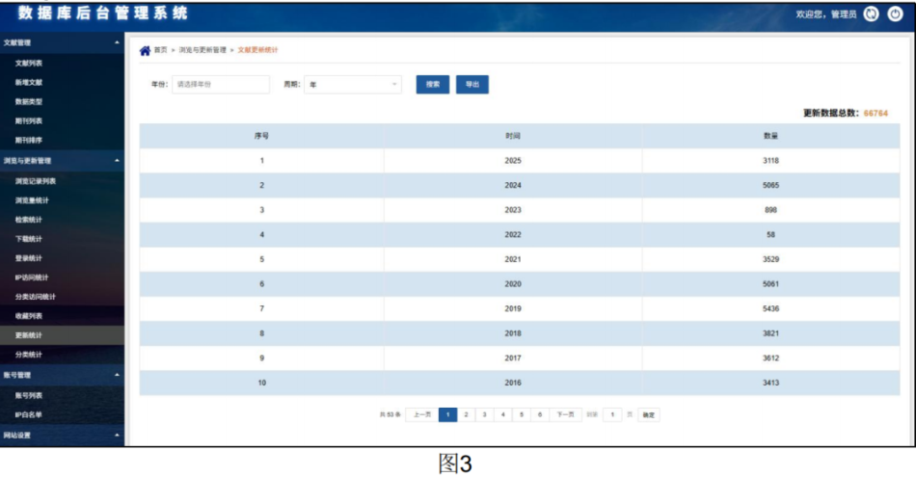Open 分类统计 in the sidebar

pyautogui.click(x=29, y=355)
